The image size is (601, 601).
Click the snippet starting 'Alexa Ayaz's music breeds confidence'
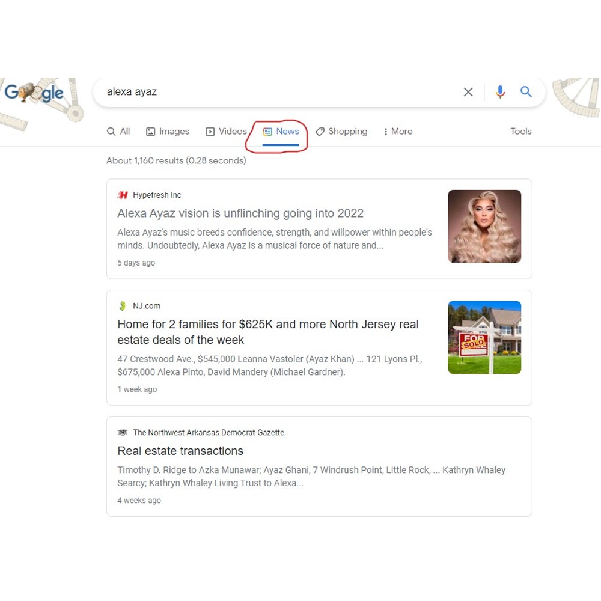click(275, 239)
